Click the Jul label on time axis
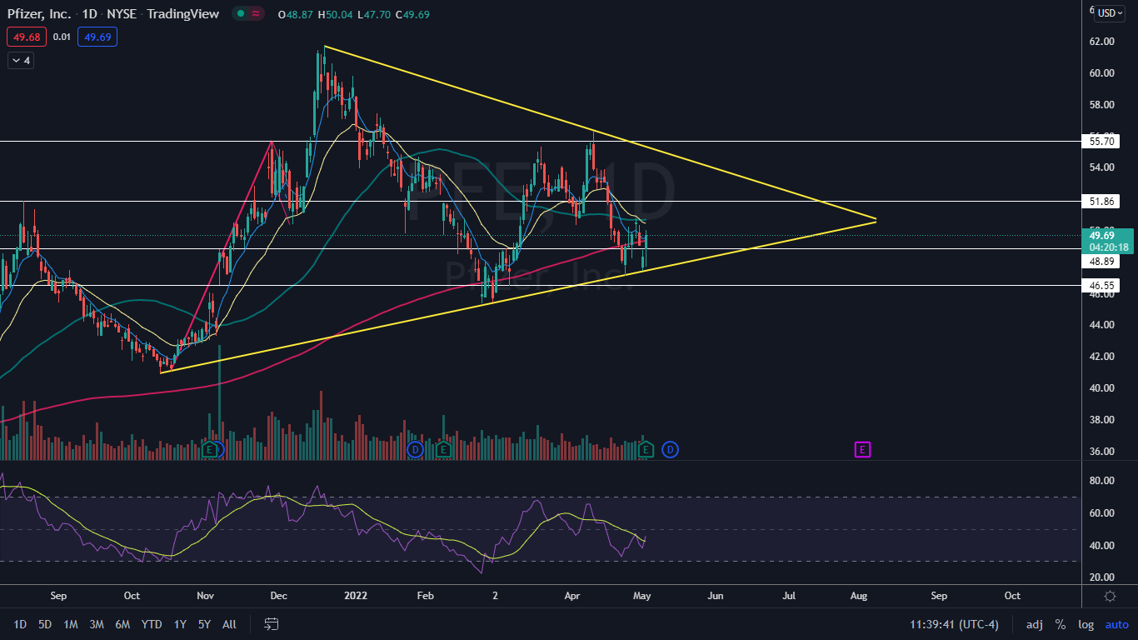 point(788,596)
